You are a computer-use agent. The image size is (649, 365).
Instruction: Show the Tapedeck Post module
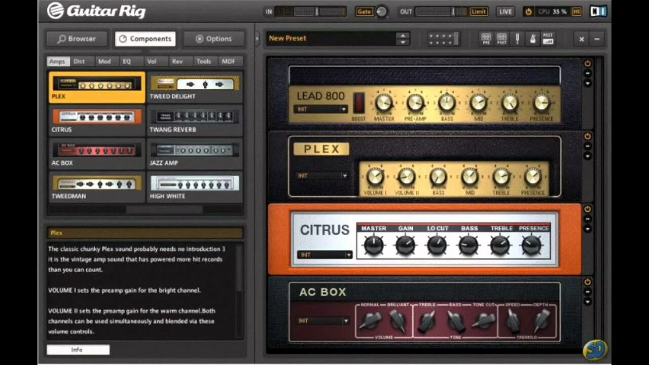[x=501, y=39]
